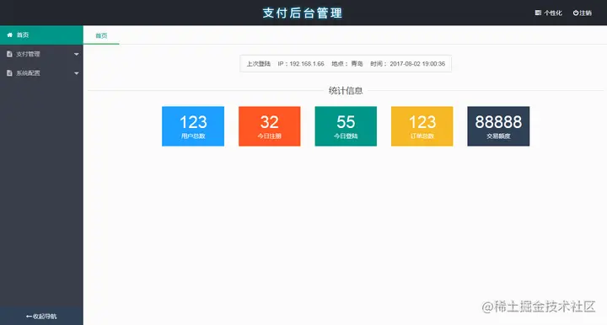Click the 个性化 icon in header
The height and width of the screenshot is (325, 607).
click(x=538, y=13)
